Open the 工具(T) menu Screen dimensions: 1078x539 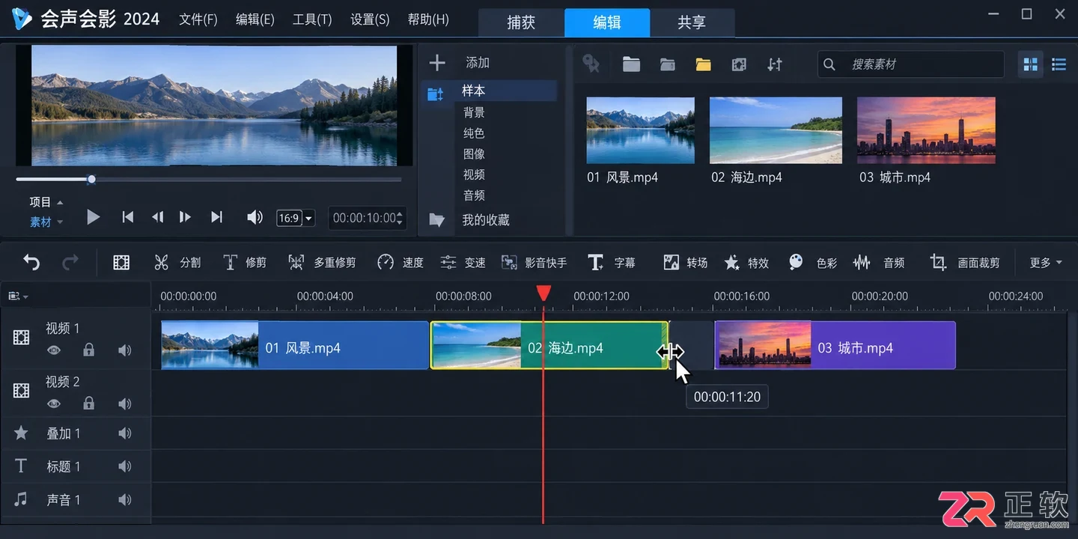click(x=312, y=19)
